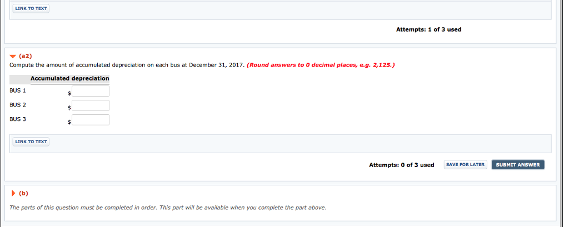
Task: Click the BUS 1 row label
Action: click(x=18, y=90)
